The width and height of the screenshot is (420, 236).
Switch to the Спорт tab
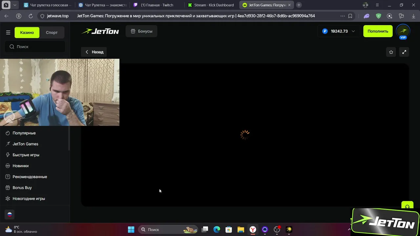point(52,32)
